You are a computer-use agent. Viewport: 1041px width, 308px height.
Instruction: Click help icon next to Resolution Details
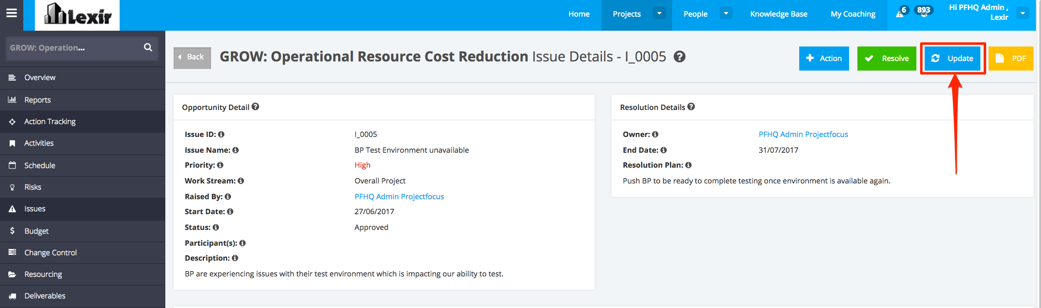tap(691, 107)
